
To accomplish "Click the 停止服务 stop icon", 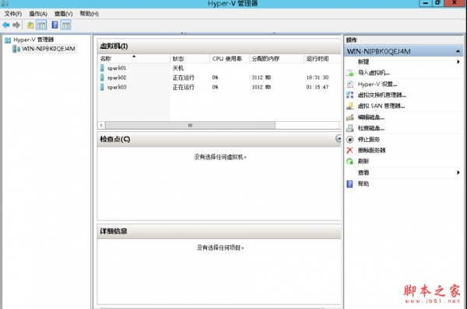I will tap(350, 139).
